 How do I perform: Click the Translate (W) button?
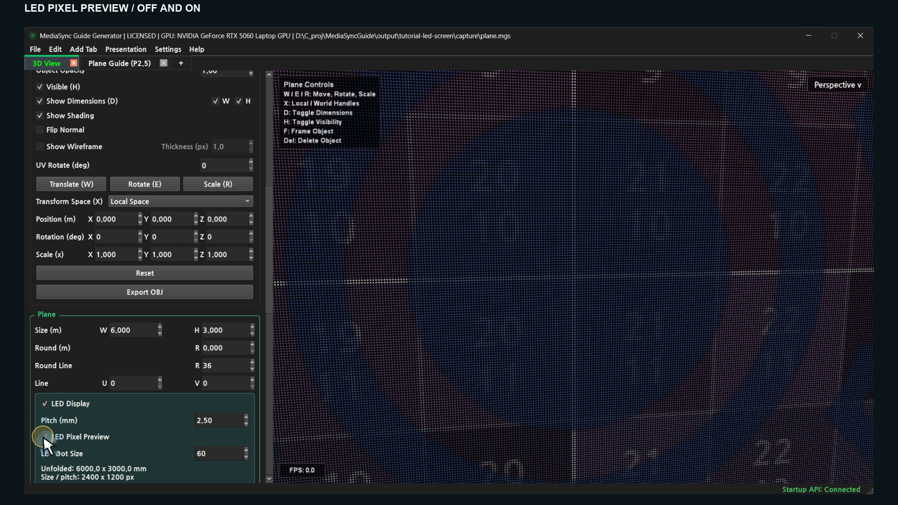[71, 184]
